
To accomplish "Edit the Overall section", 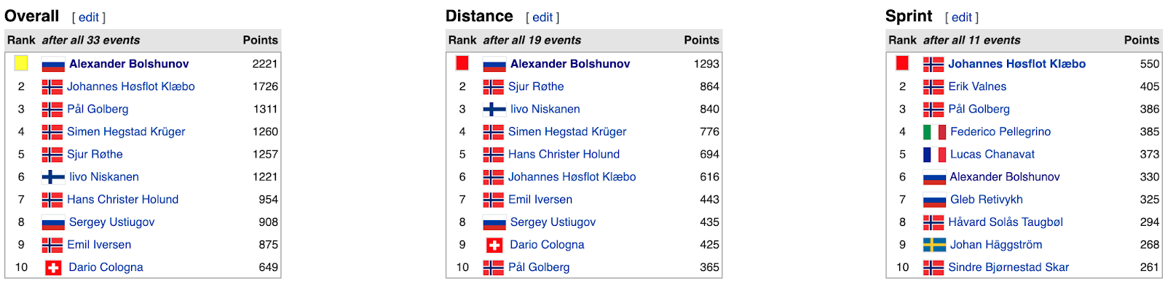I will point(89,17).
